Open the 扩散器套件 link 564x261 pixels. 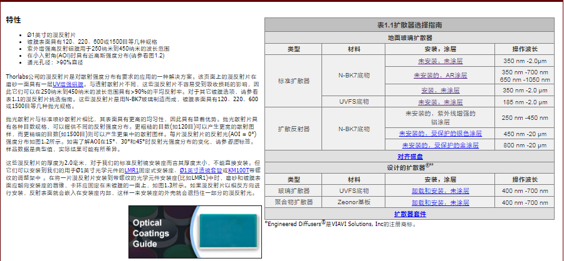click(x=409, y=214)
